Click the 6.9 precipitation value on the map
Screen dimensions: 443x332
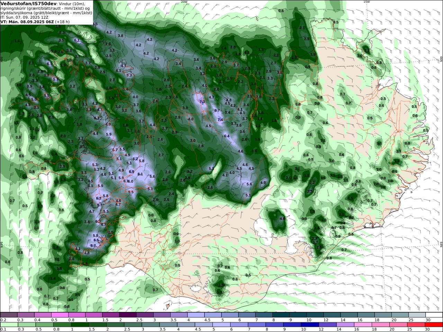point(132,172)
